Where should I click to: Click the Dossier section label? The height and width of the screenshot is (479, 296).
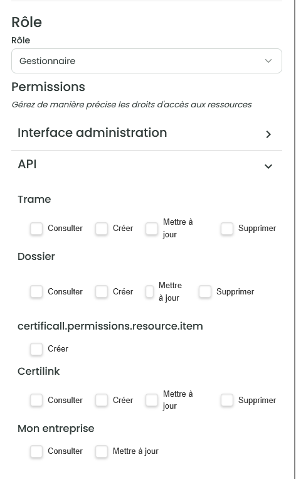[x=36, y=256]
